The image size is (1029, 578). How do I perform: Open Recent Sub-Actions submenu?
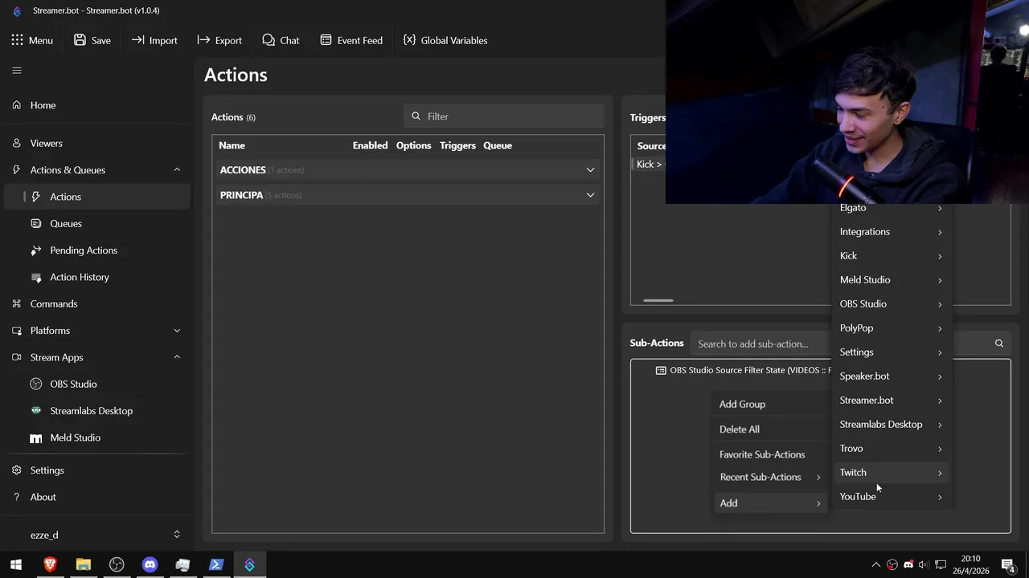coord(770,477)
